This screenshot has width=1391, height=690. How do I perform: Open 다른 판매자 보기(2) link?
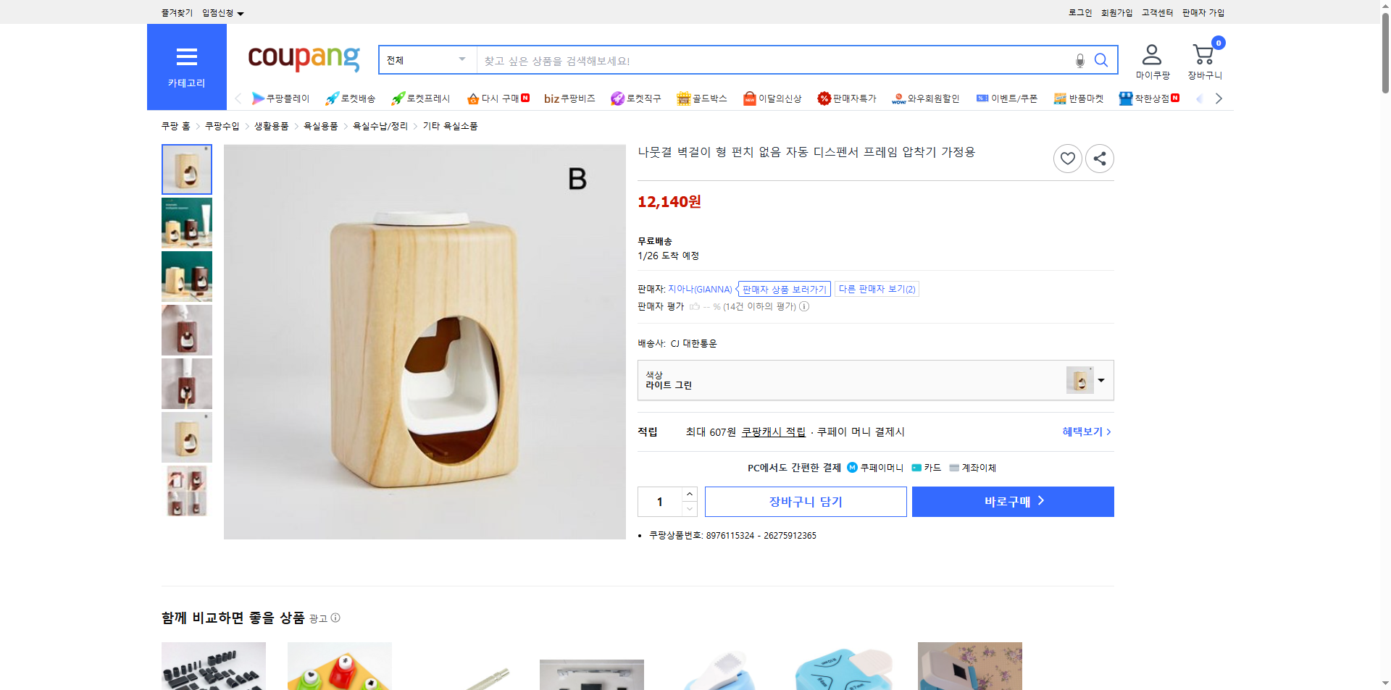(x=877, y=289)
